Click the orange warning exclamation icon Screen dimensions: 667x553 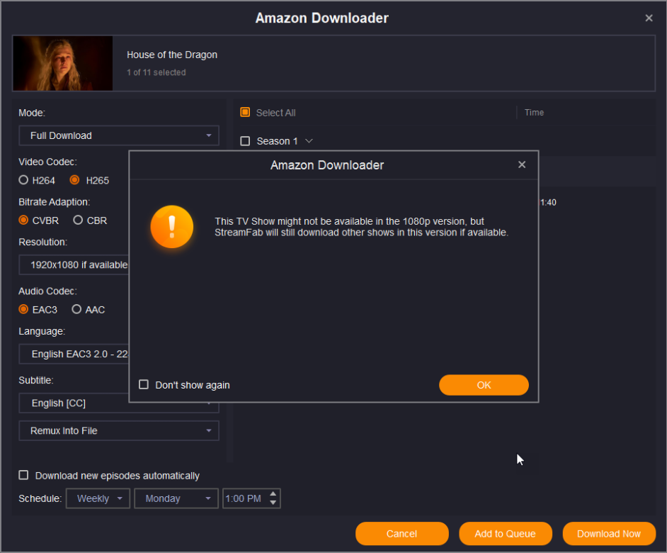(171, 227)
